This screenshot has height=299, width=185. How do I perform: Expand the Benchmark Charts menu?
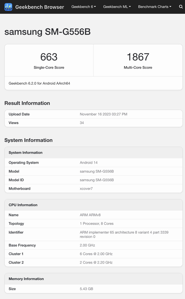(155, 7)
